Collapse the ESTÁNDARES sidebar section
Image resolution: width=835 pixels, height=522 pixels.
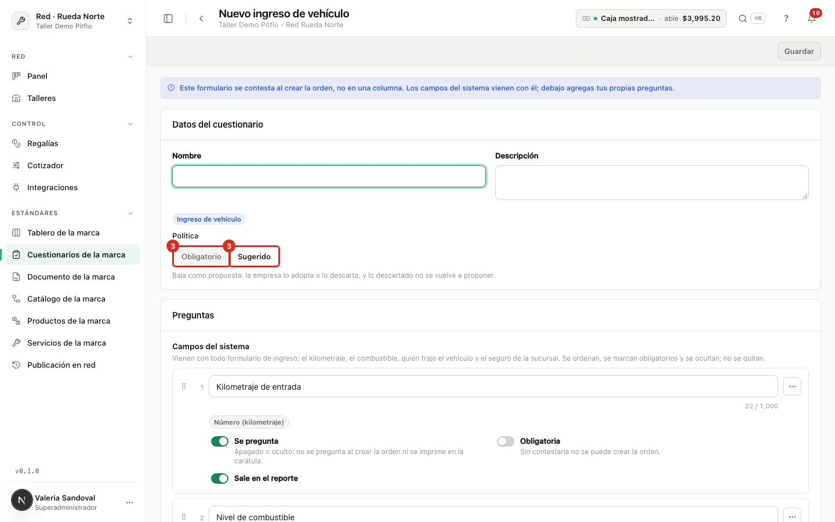(x=130, y=213)
